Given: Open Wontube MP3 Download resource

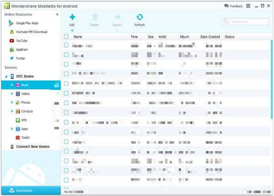Looking at the screenshot, I should [x=28, y=32].
